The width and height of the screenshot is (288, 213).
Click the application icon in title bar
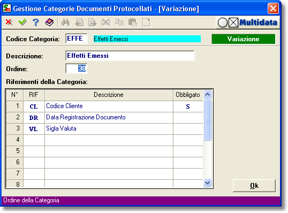7,8
